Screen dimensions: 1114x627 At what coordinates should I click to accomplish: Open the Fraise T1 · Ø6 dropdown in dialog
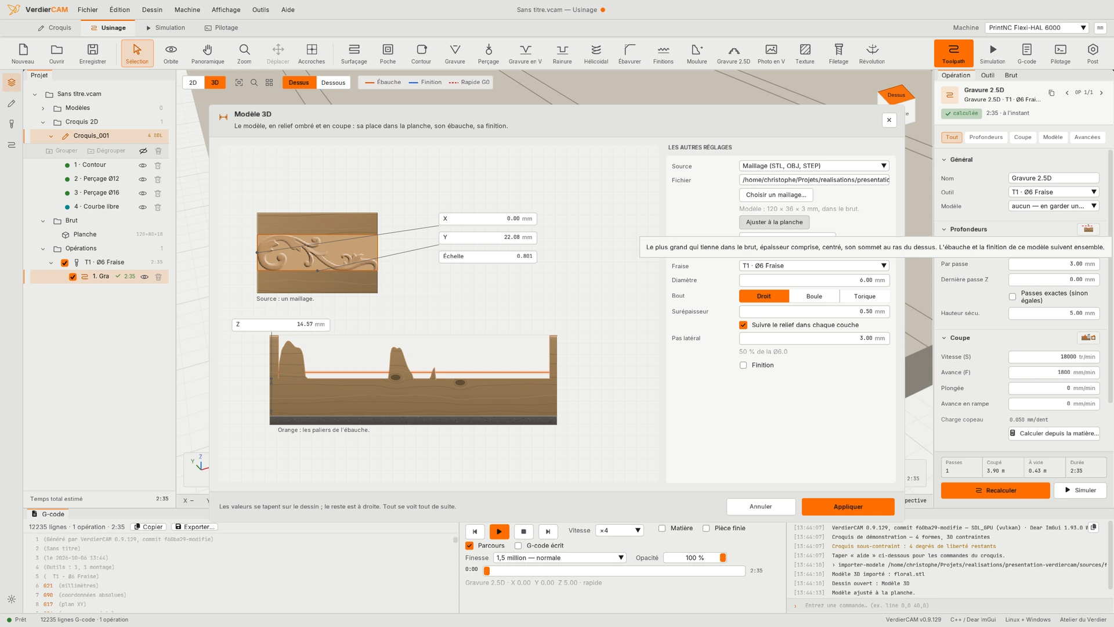pyautogui.click(x=815, y=266)
